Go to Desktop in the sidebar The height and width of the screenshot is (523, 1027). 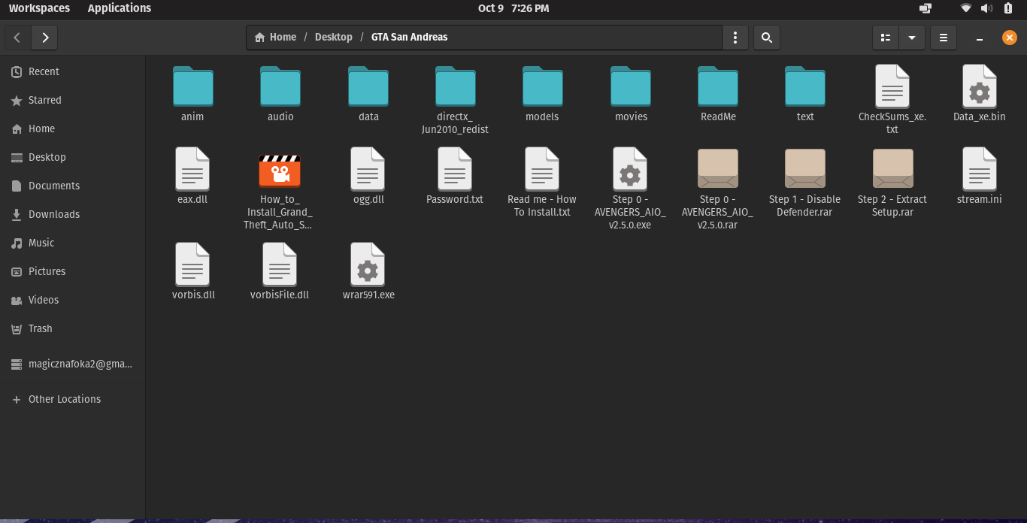point(72,157)
